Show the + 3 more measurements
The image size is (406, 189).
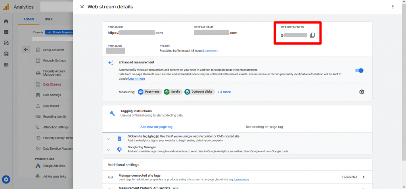coord(224,92)
